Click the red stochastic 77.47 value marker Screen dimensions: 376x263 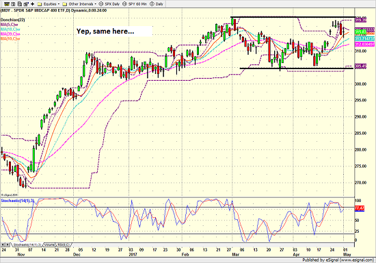pos(360,208)
